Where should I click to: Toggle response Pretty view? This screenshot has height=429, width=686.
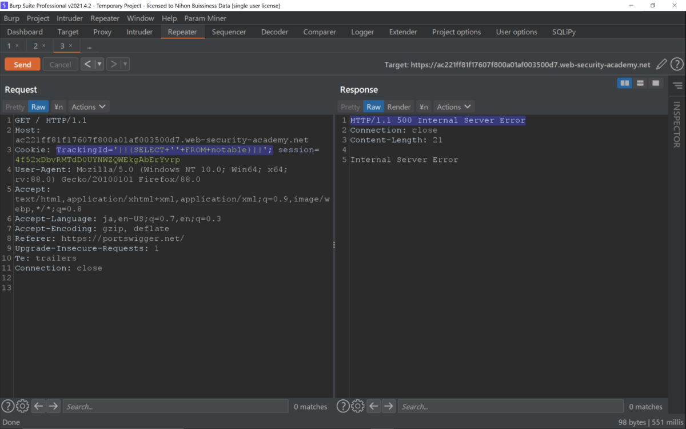tap(350, 107)
